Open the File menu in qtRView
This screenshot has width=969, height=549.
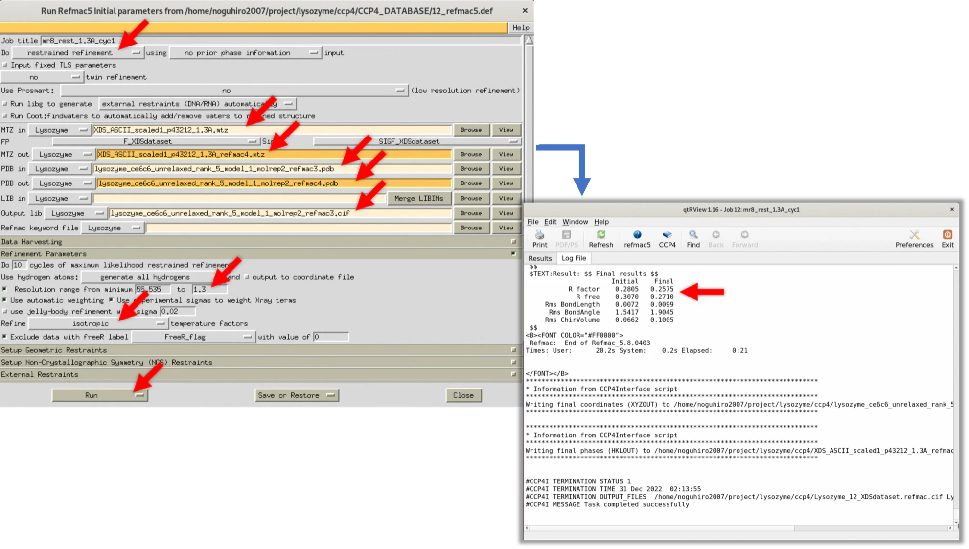pos(532,222)
